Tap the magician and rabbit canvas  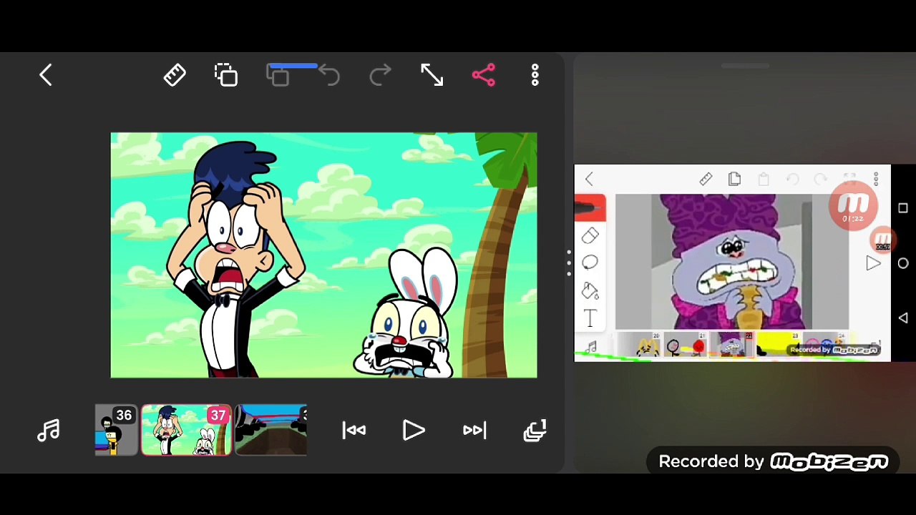tap(323, 255)
